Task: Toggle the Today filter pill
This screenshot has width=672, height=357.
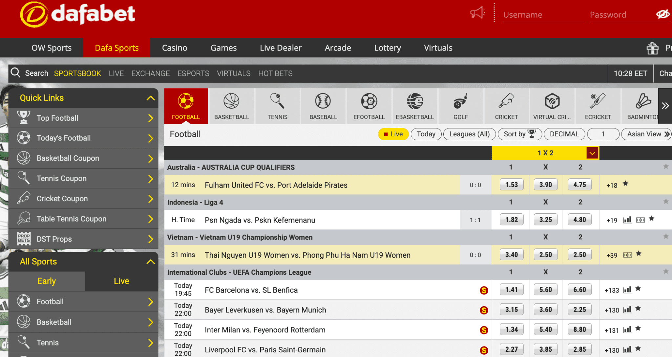Action: point(426,134)
